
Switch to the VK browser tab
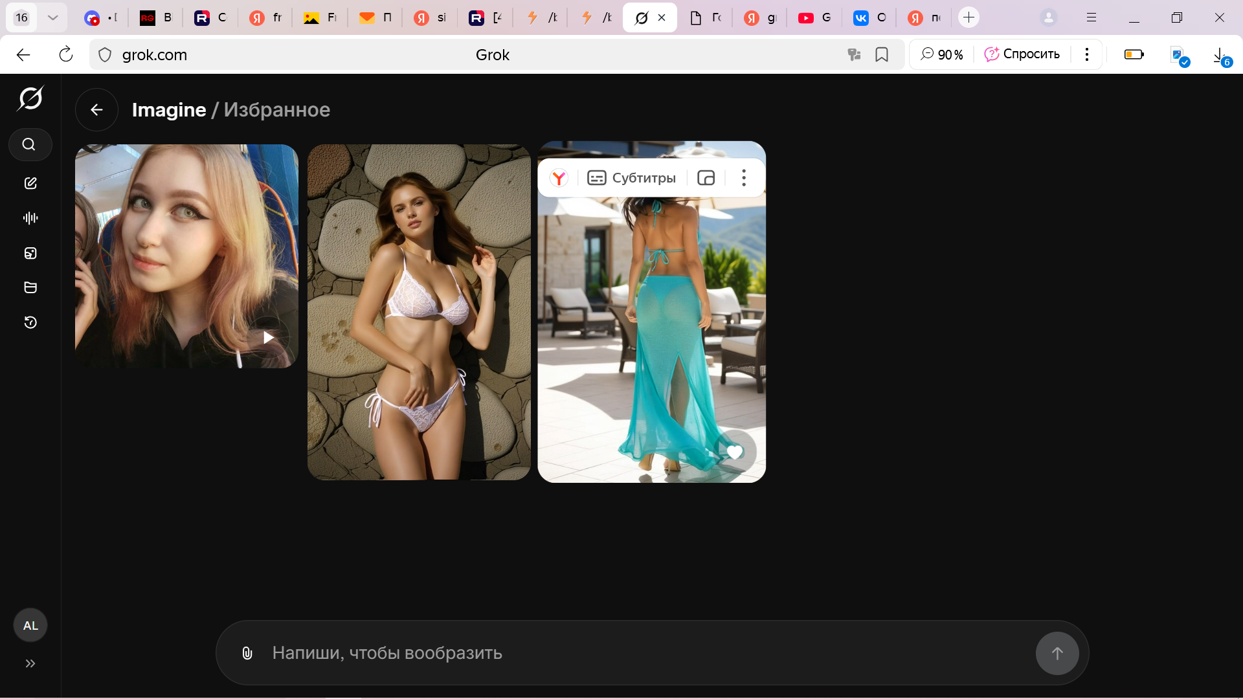[868, 17]
